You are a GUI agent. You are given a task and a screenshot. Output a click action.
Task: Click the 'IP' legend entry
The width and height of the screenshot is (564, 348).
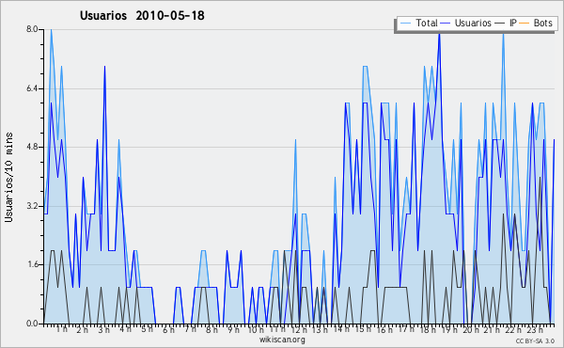click(x=513, y=23)
